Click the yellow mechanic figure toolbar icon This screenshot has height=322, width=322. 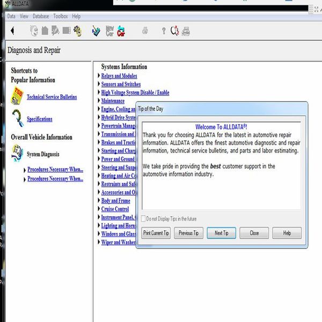tap(78, 31)
